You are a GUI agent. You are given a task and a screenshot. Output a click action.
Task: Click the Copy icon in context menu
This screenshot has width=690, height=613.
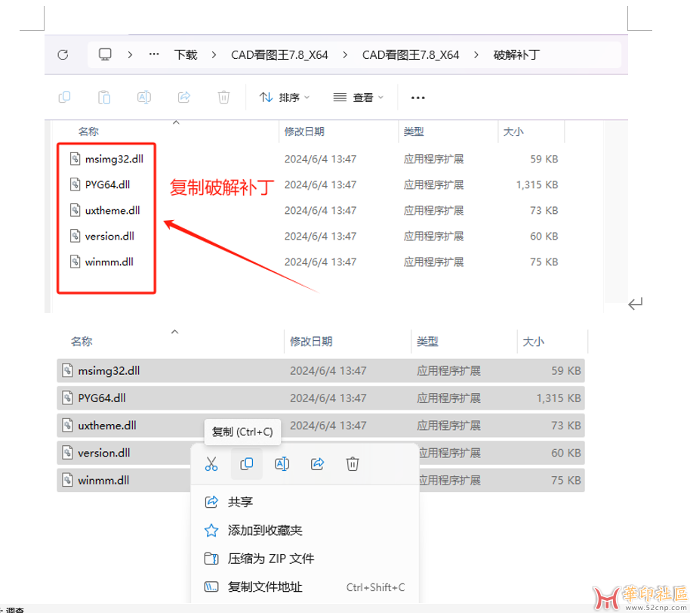coord(246,464)
